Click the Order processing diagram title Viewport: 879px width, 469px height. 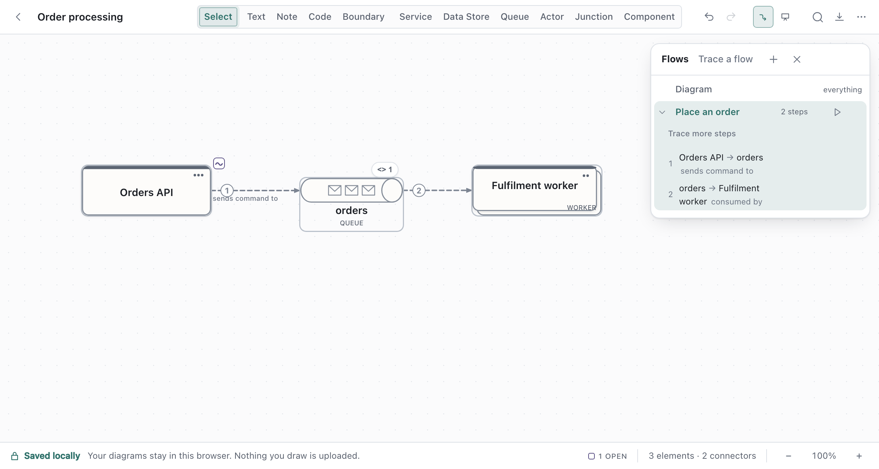80,17
